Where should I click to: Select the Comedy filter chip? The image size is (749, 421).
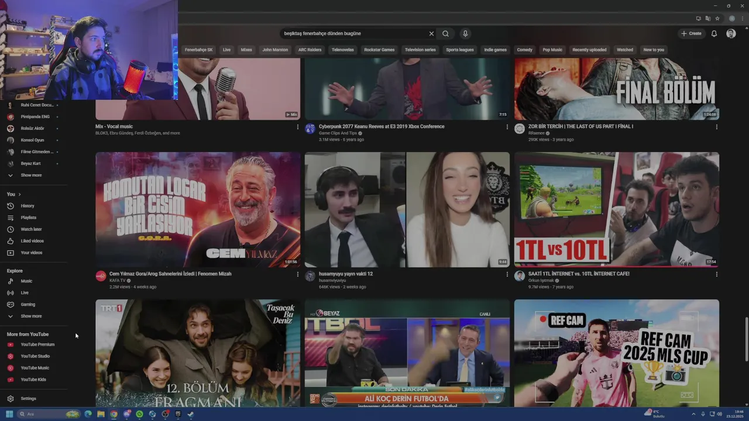point(525,50)
